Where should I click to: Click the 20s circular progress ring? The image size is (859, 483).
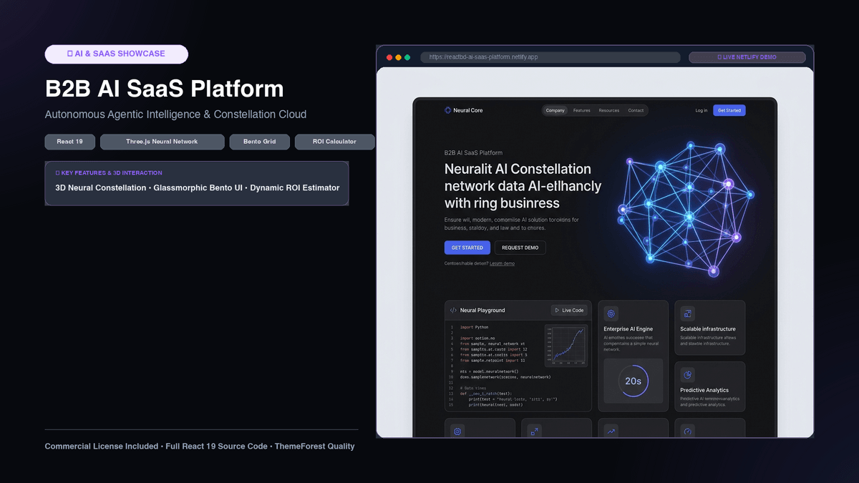pos(634,381)
